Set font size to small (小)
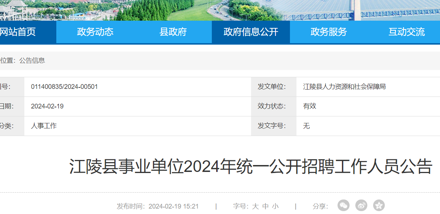440x214 pixels. (275, 206)
